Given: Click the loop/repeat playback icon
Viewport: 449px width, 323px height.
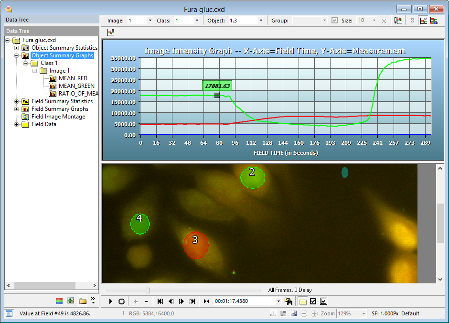Looking at the screenshot, I should coord(121,301).
